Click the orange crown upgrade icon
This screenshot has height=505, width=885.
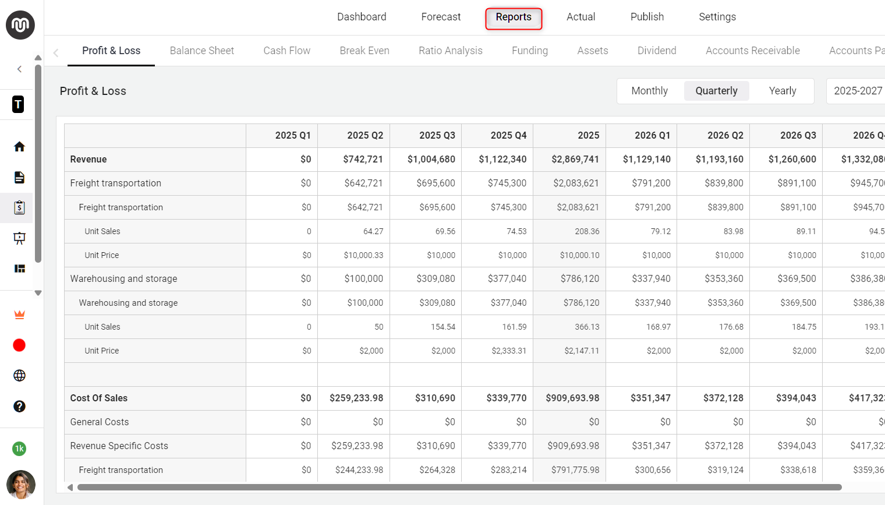(x=19, y=315)
